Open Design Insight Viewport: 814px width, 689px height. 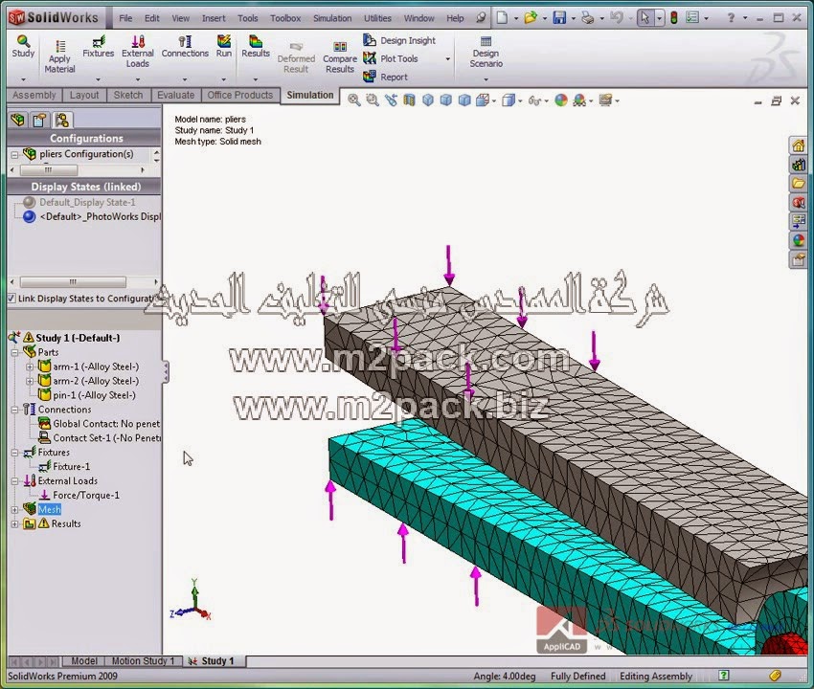click(399, 40)
